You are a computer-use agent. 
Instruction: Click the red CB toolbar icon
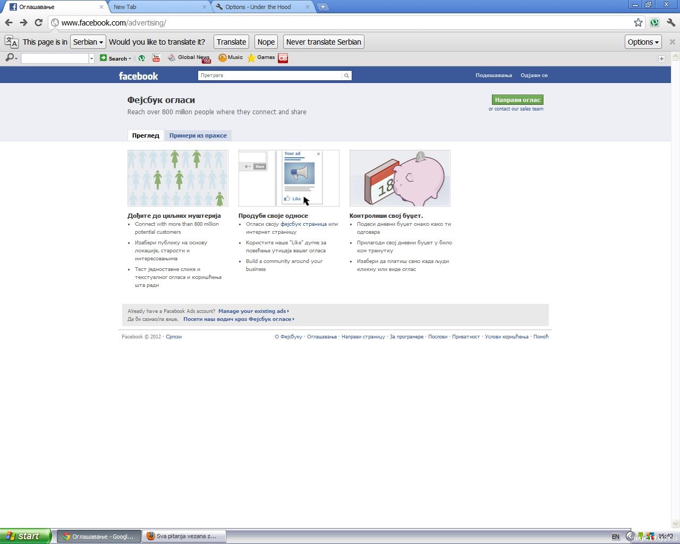tap(283, 58)
